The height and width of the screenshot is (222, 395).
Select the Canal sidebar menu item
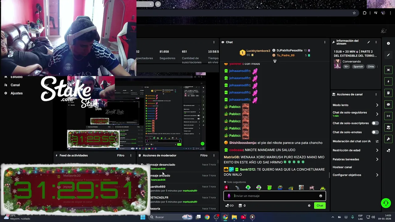pyautogui.click(x=15, y=85)
